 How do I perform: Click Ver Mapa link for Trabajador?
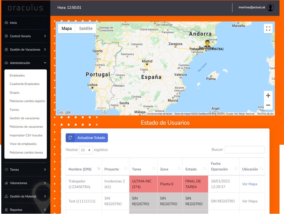[250, 184]
